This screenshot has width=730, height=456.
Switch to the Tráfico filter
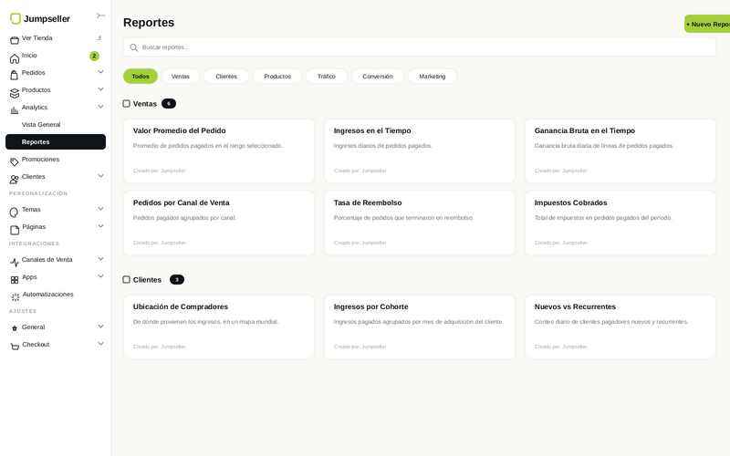coord(327,77)
